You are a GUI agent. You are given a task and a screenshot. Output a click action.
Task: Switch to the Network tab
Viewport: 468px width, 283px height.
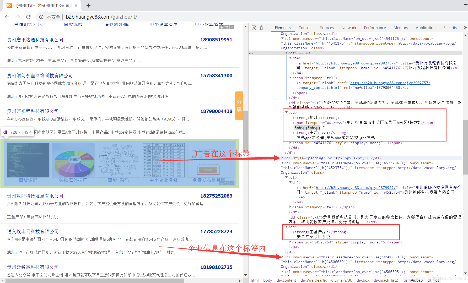(x=349, y=28)
